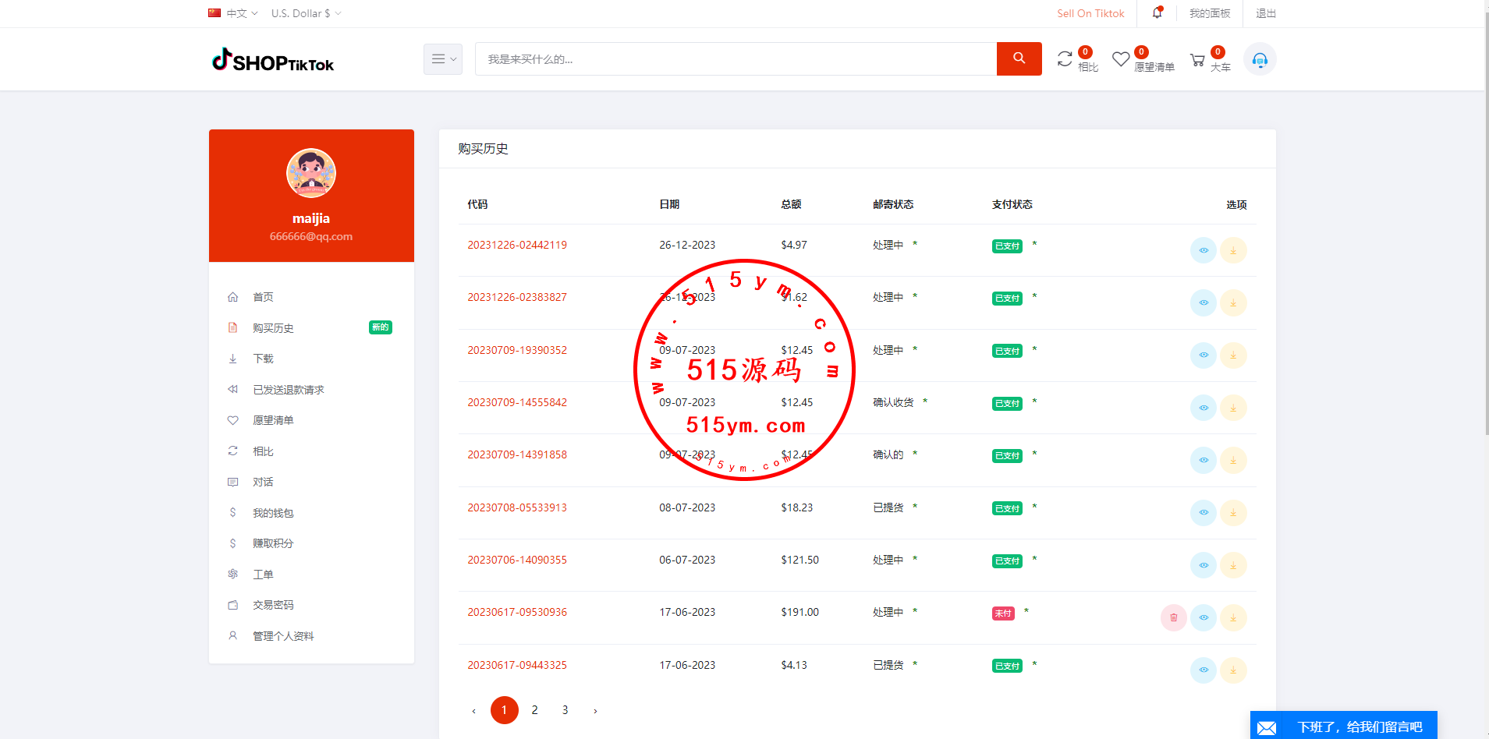Select 管理个人资料 in the sidebar menu
Image resolution: width=1489 pixels, height=739 pixels.
(x=283, y=636)
